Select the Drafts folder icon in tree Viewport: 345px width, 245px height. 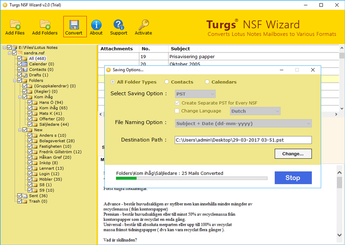point(25,75)
